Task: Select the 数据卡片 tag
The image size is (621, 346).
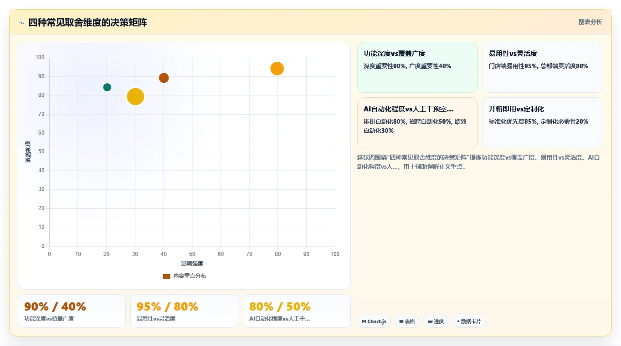Action: click(x=469, y=321)
